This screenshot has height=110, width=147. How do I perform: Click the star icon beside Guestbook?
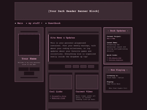[46, 23]
